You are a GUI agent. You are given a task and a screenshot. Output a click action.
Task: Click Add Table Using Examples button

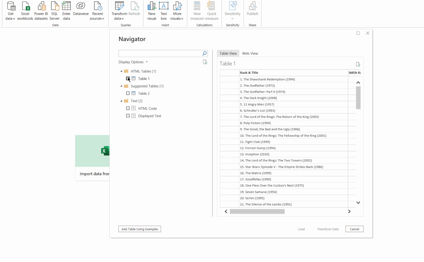click(140, 229)
